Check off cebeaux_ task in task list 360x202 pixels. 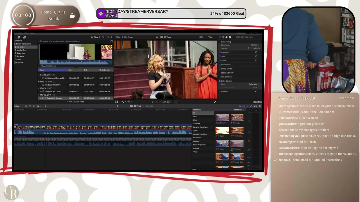(x=275, y=160)
